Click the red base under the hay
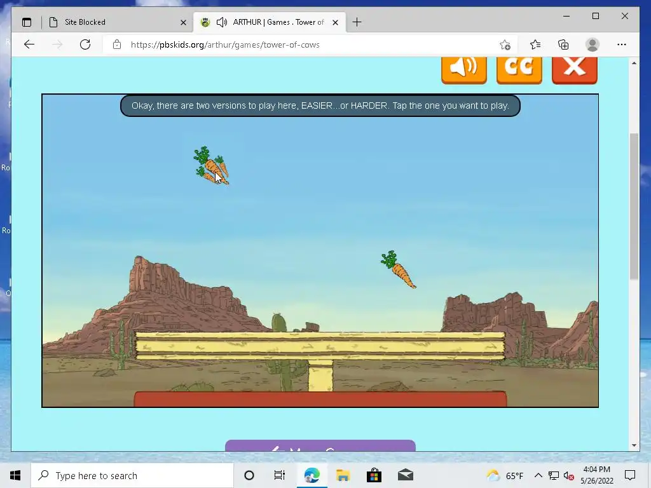The height and width of the screenshot is (488, 651). (320, 399)
